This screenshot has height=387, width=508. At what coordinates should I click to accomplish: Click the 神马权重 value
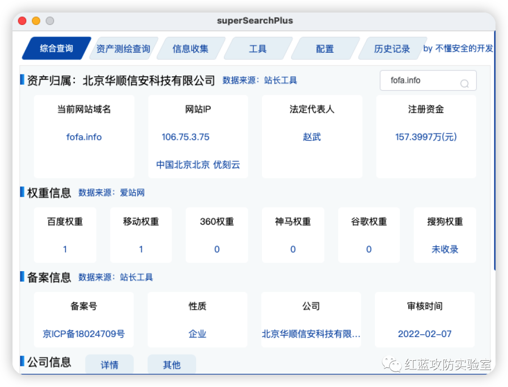pos(293,249)
